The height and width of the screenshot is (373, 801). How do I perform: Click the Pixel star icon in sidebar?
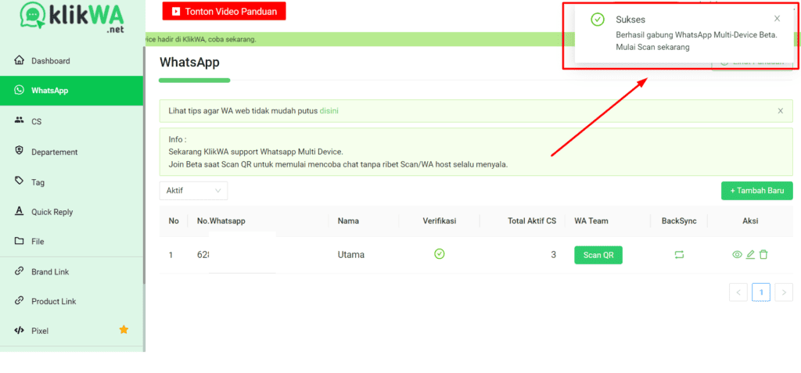pos(124,330)
